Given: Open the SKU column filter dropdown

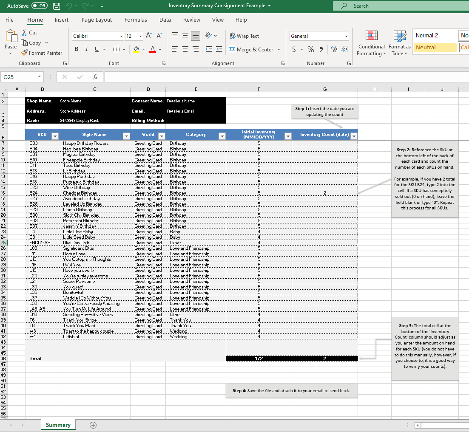Looking at the screenshot, I should point(55,136).
